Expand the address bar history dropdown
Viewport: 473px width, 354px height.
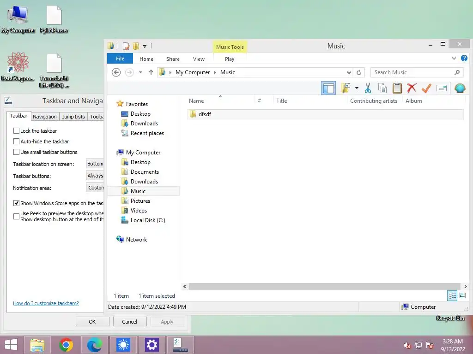point(349,72)
